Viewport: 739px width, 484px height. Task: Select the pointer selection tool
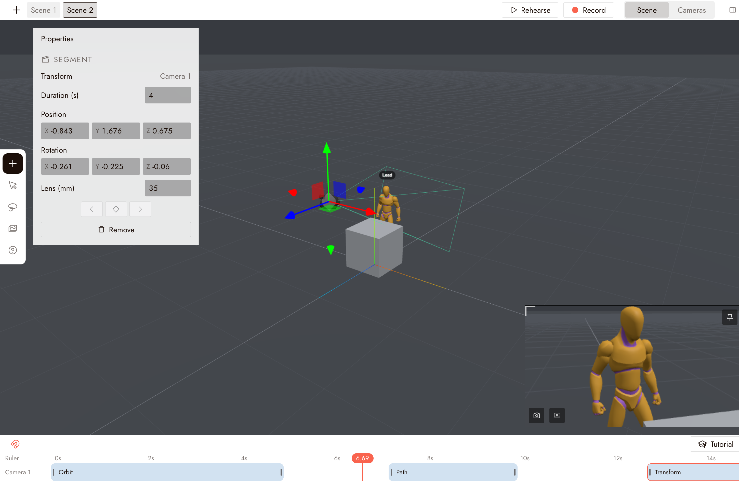point(13,185)
